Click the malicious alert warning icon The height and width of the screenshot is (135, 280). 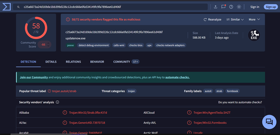[x=68, y=20]
